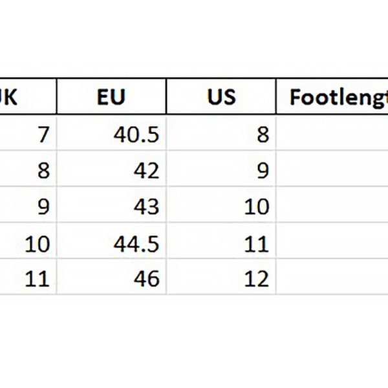This screenshot has height=388, width=388.
Task: Select the US cell in the EU 40.5 row
Action: (221, 135)
